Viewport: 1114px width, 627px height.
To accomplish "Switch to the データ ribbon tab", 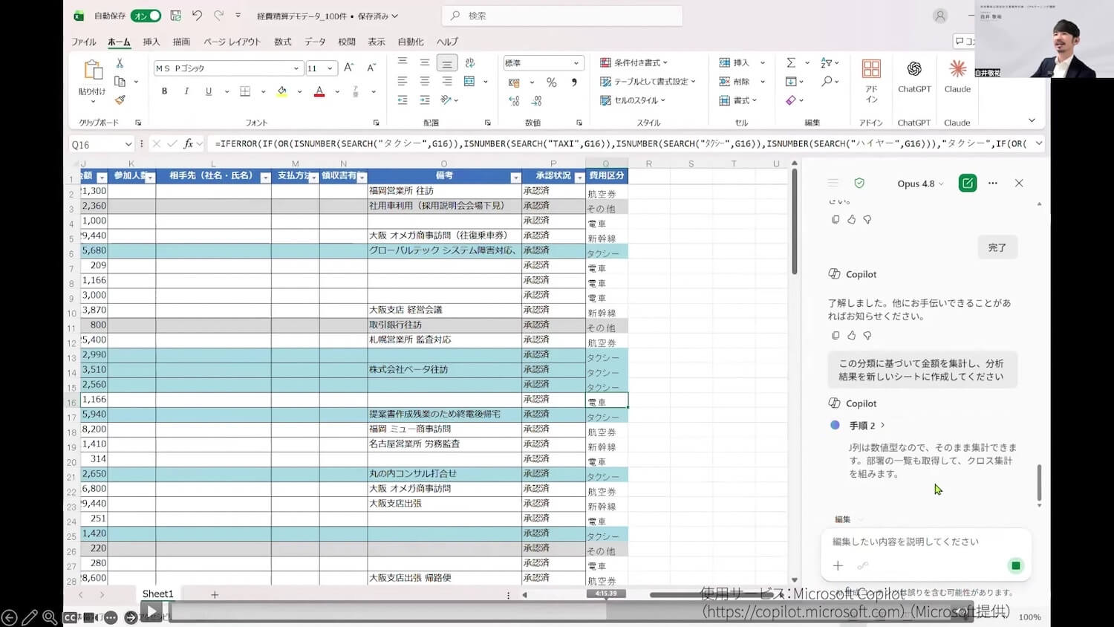I will click(x=315, y=42).
